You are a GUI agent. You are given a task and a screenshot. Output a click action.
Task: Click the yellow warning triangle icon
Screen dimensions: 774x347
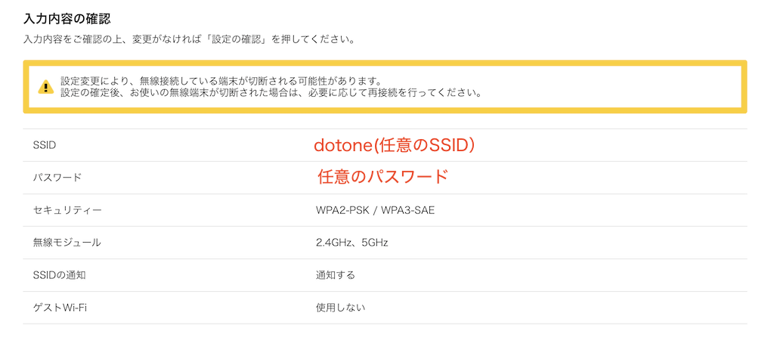pyautogui.click(x=46, y=87)
